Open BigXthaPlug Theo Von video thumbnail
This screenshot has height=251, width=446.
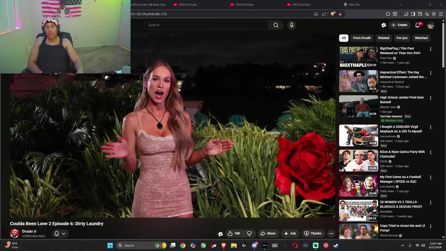(358, 57)
